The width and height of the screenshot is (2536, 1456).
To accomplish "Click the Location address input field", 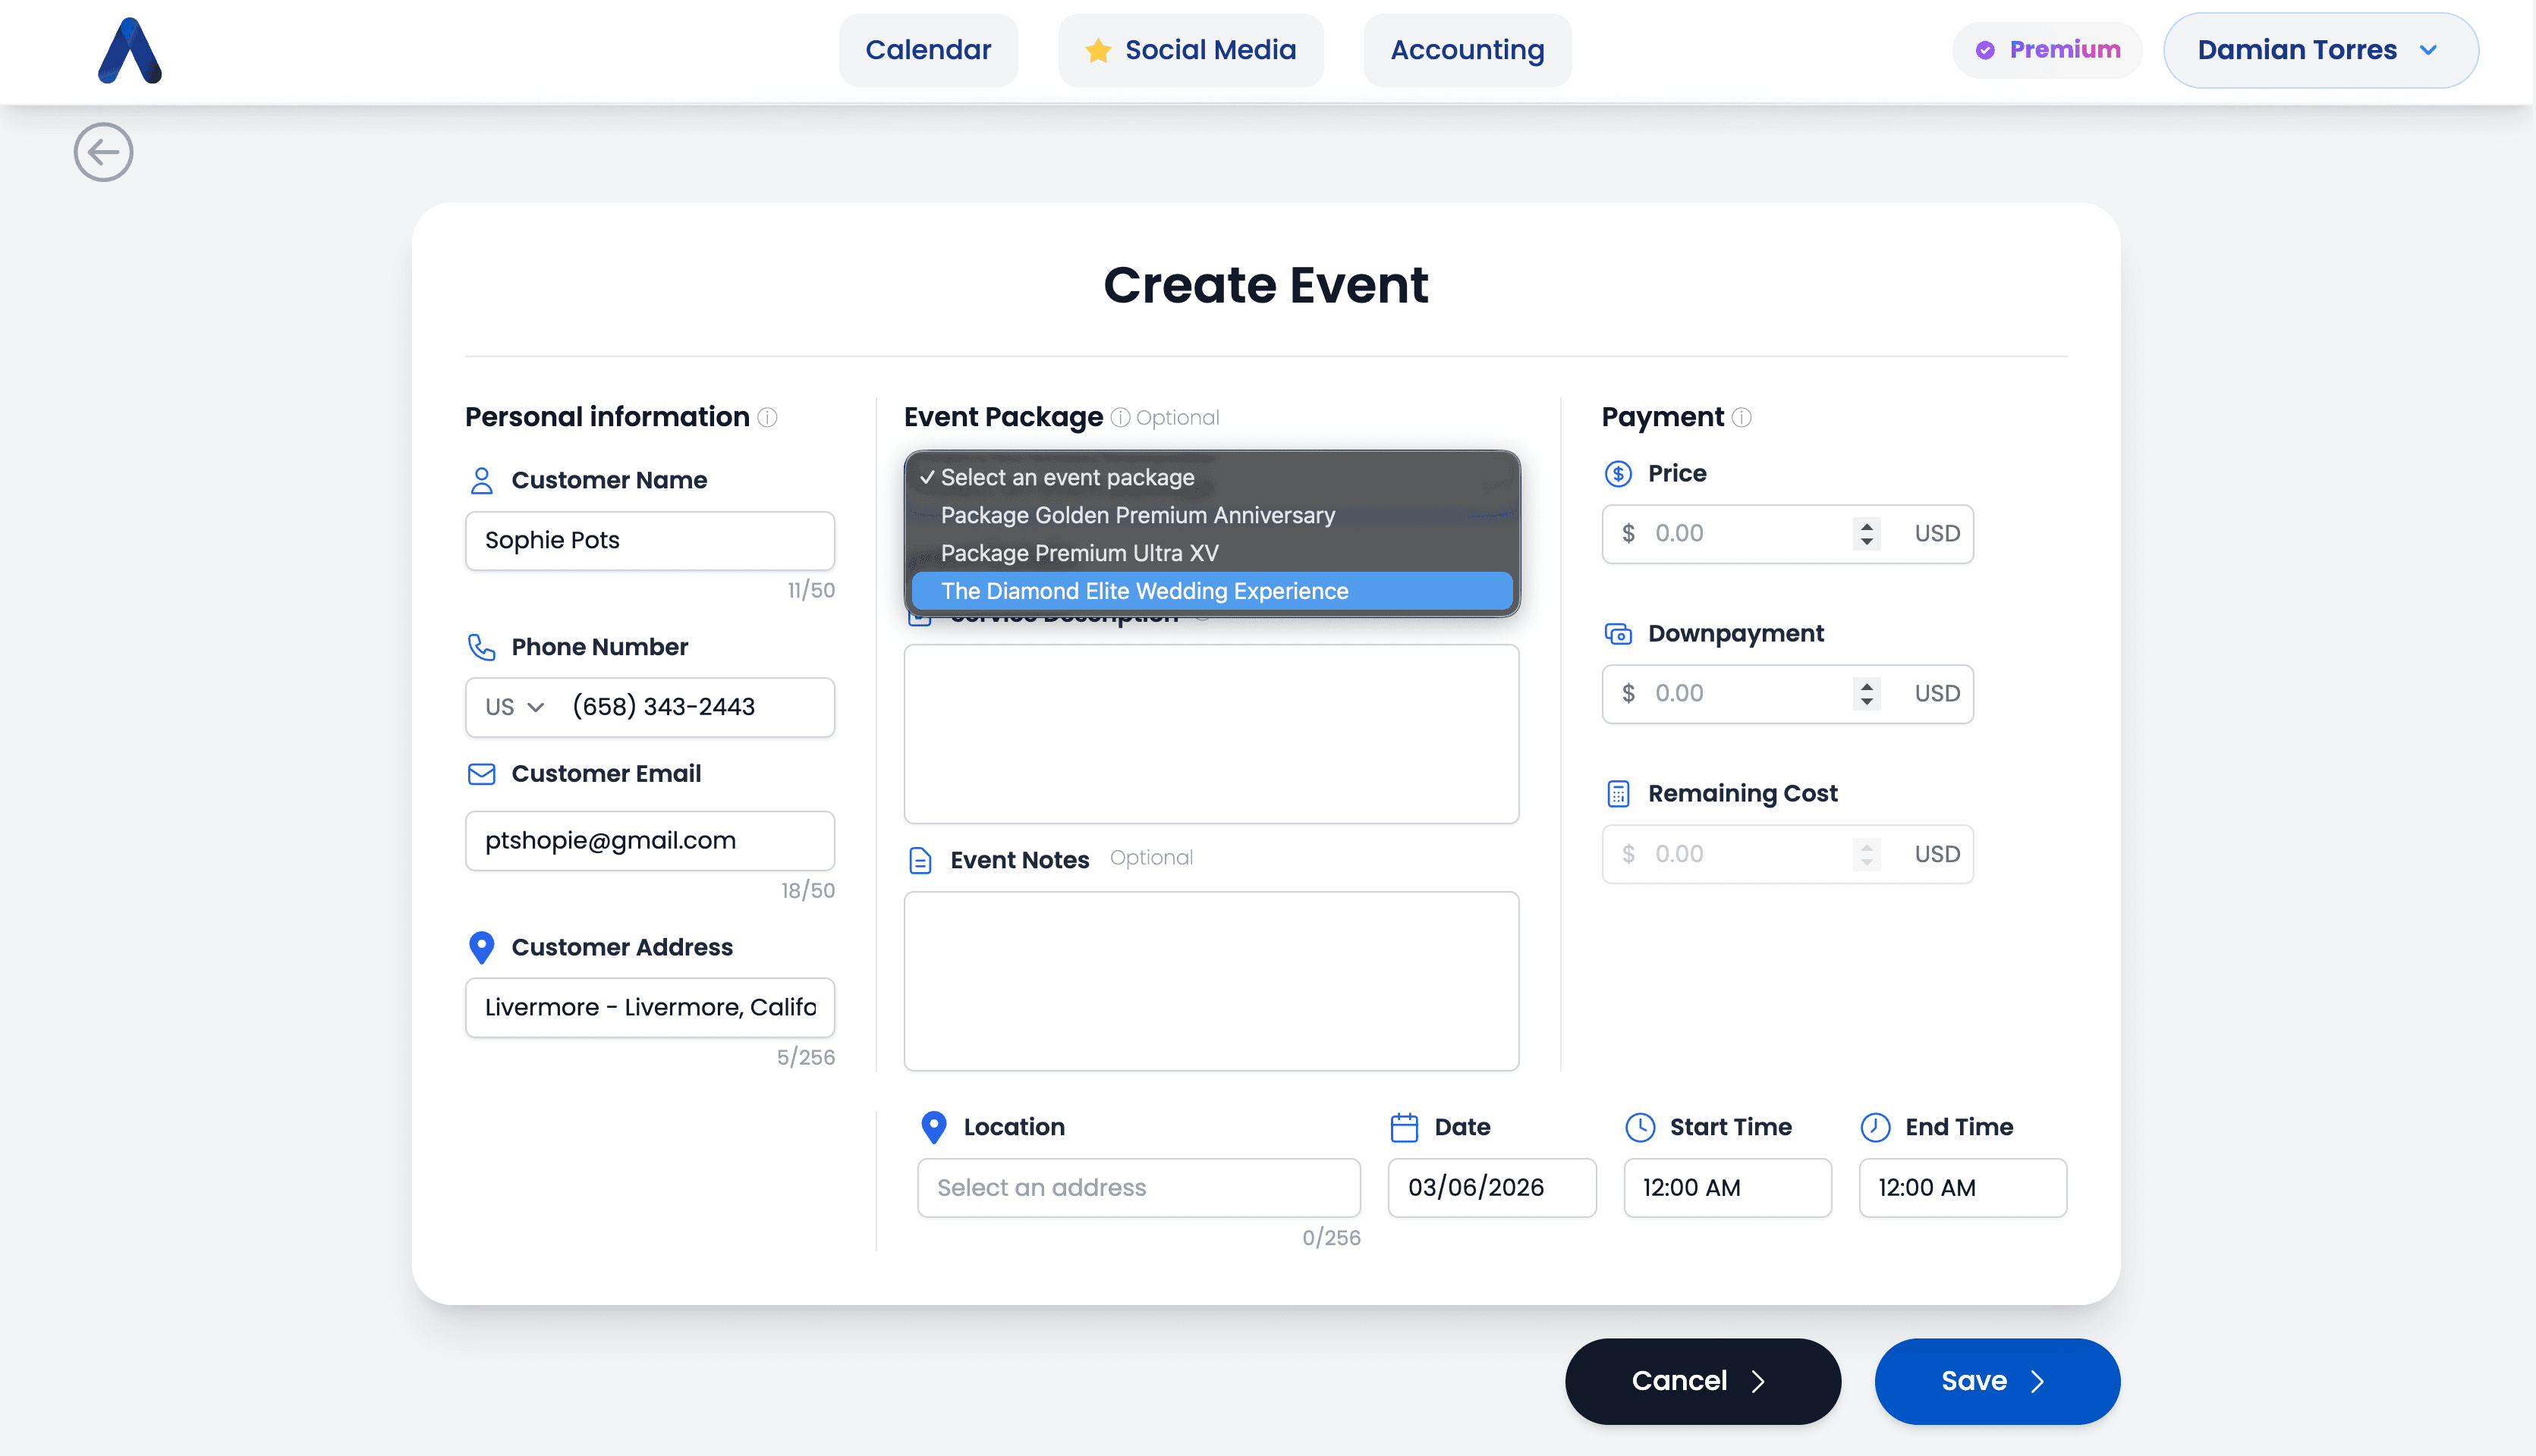I will click(x=1137, y=1187).
